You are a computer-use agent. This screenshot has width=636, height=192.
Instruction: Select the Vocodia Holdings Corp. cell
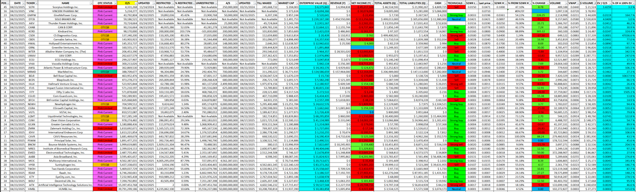66,64
